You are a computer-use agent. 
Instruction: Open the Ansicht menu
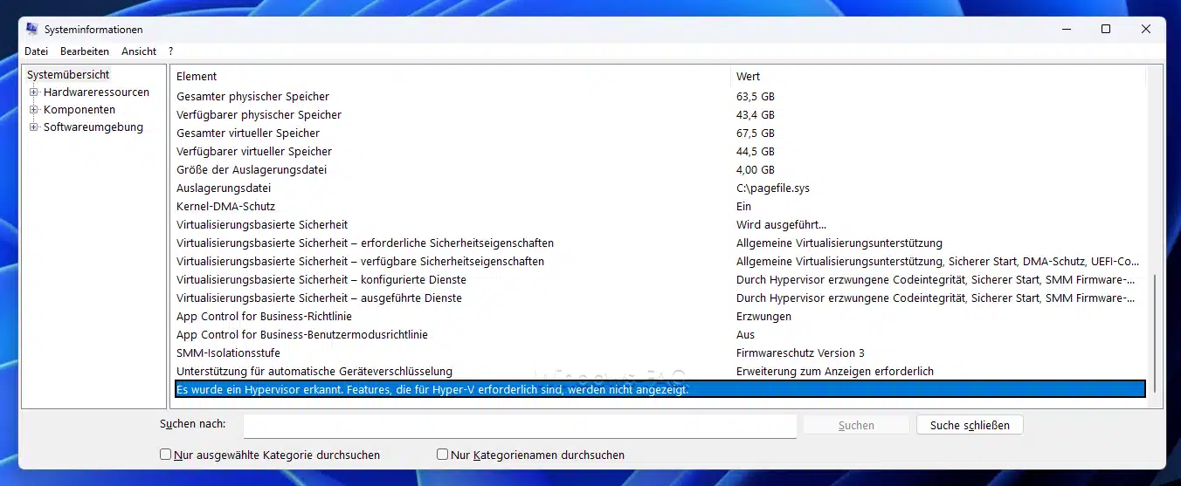pyautogui.click(x=139, y=51)
